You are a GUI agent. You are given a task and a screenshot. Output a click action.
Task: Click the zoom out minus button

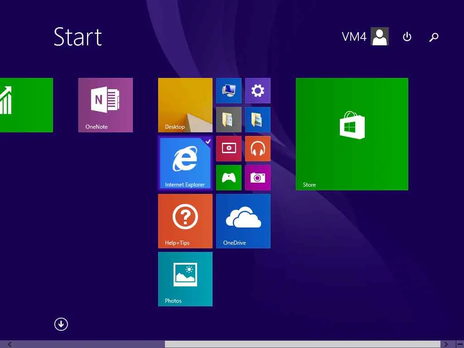[460, 344]
